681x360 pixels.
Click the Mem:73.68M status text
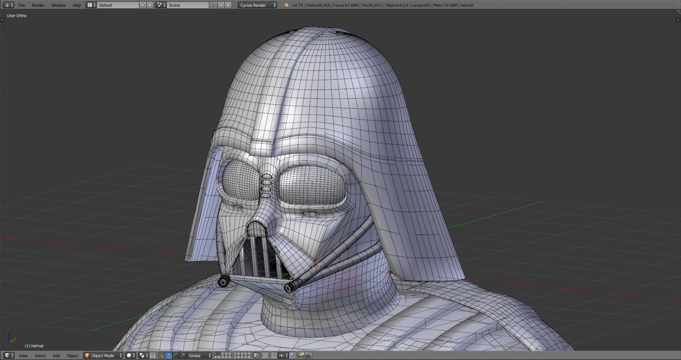point(446,5)
